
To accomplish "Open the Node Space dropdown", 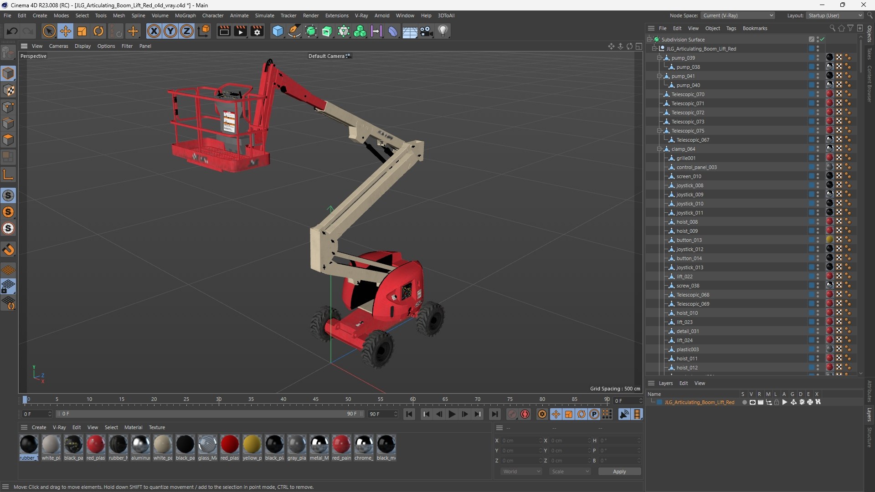I will pyautogui.click(x=738, y=15).
